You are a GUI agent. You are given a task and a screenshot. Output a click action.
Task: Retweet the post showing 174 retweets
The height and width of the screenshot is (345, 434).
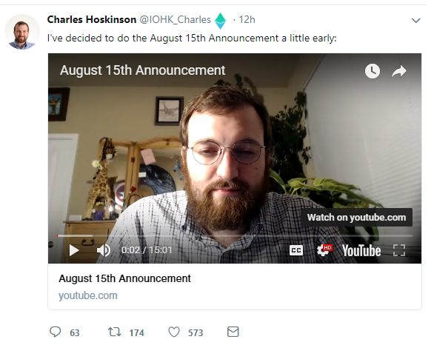pos(114,332)
